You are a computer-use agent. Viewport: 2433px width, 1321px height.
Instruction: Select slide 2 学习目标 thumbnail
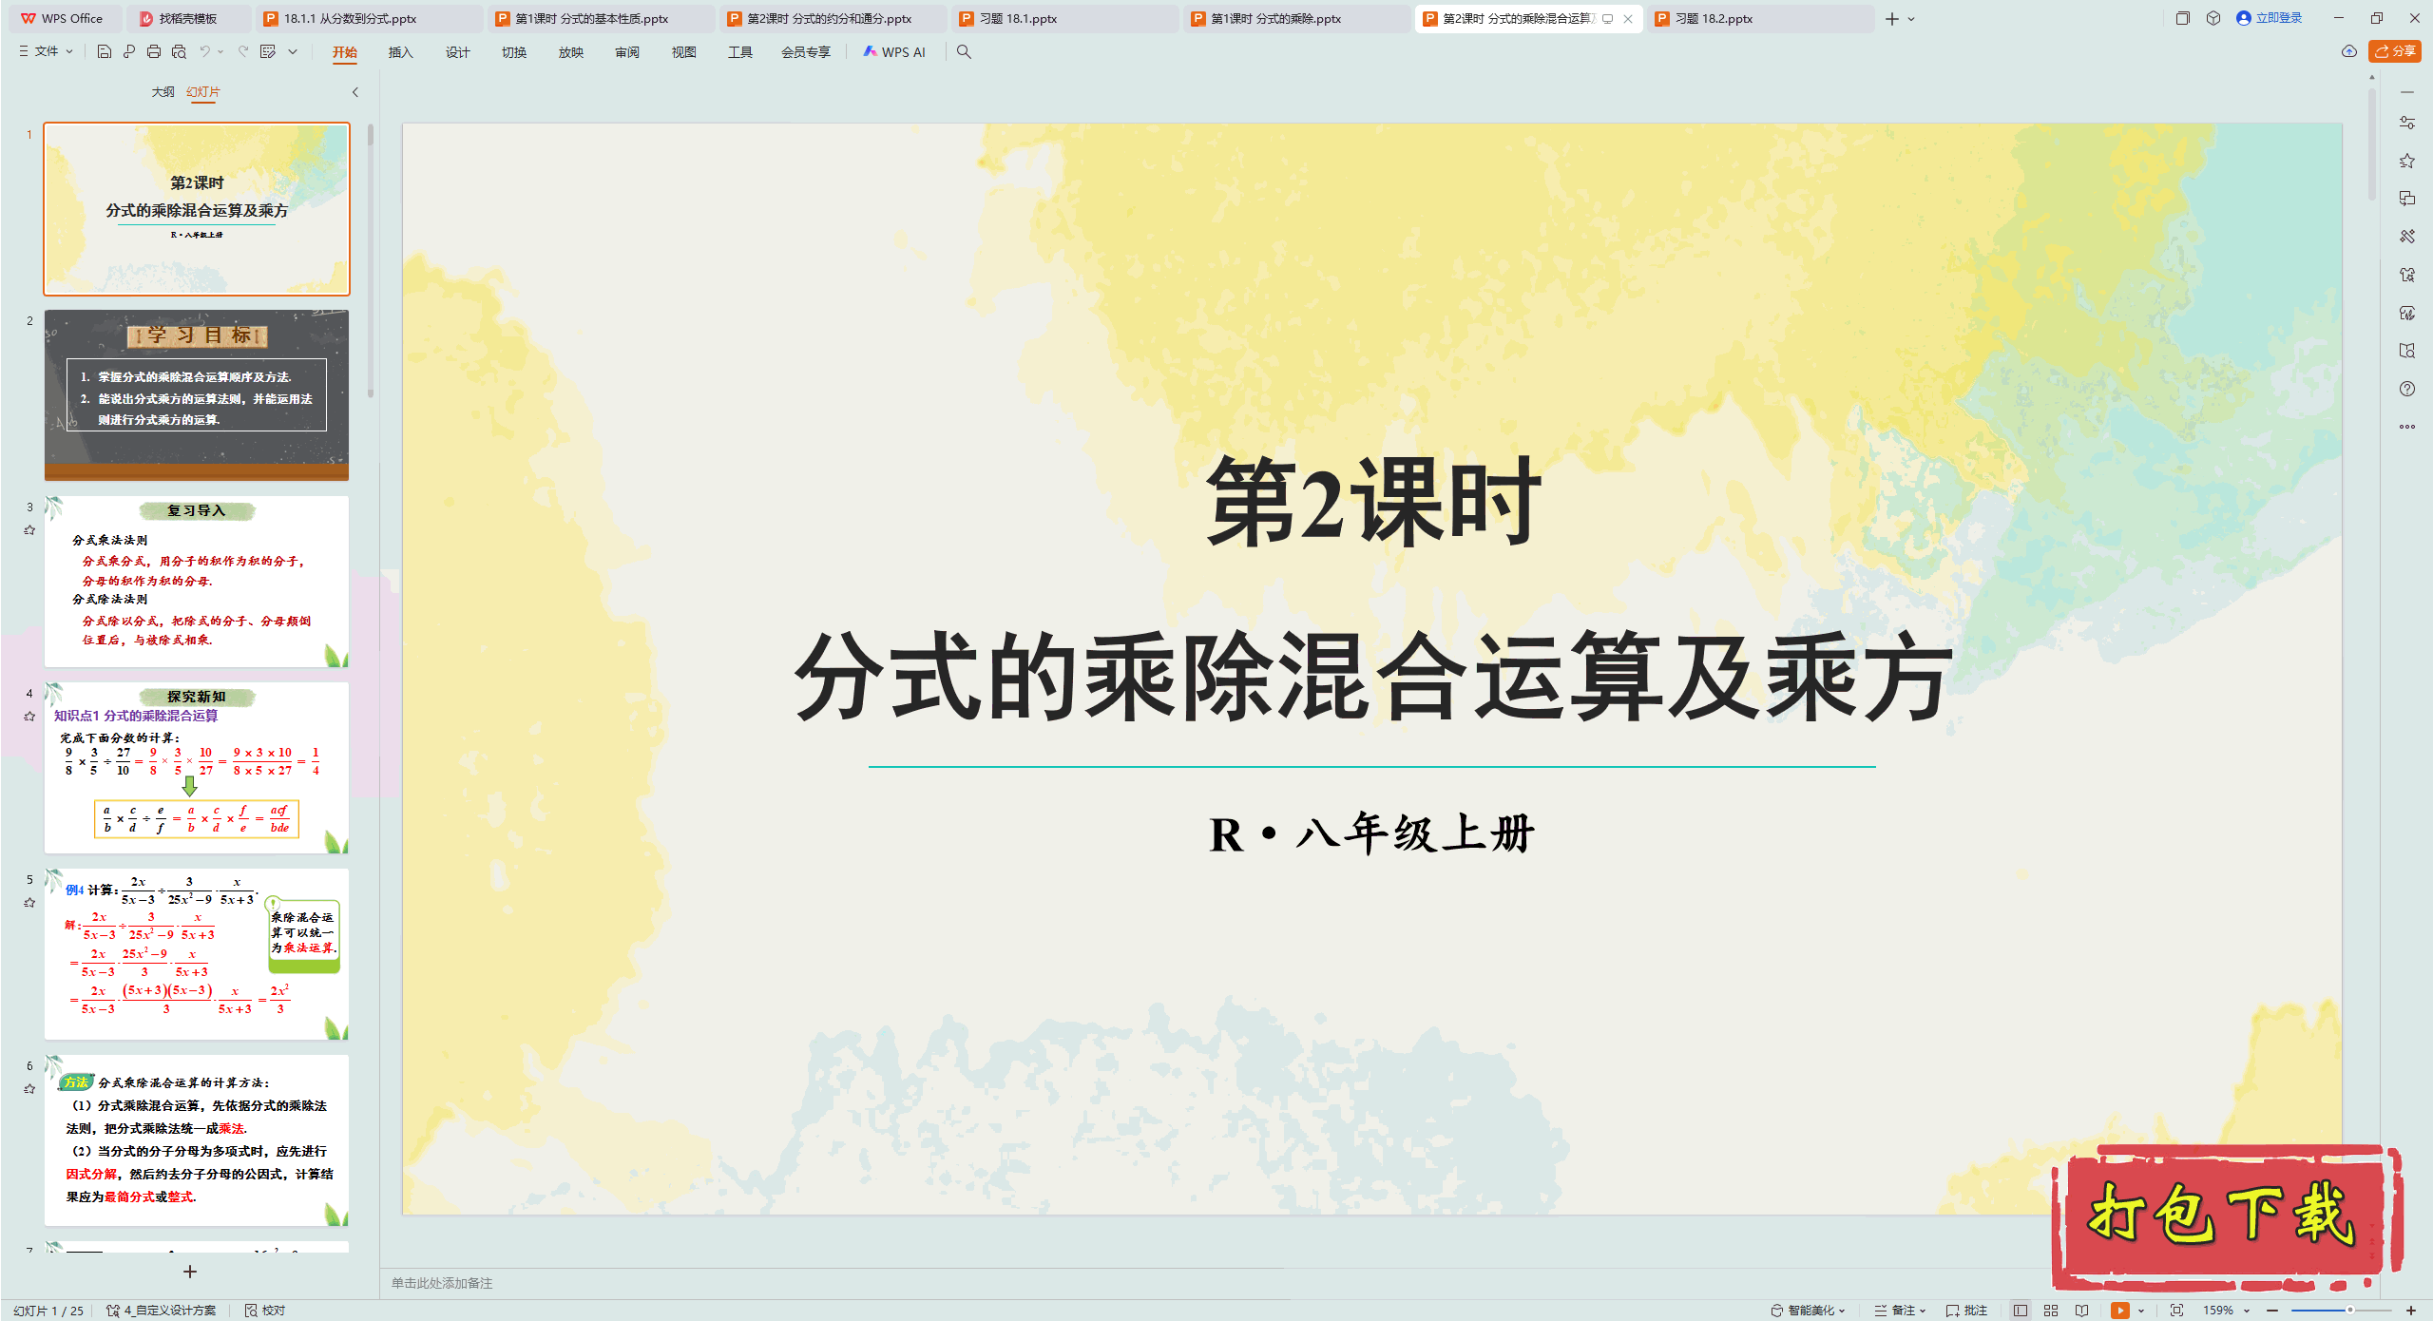click(x=197, y=394)
